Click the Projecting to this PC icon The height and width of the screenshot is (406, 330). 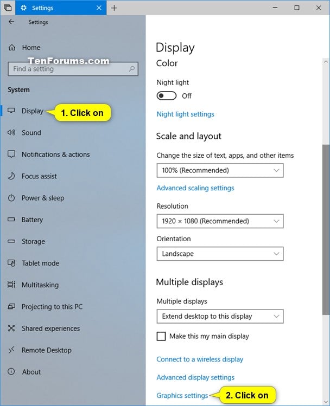11,307
